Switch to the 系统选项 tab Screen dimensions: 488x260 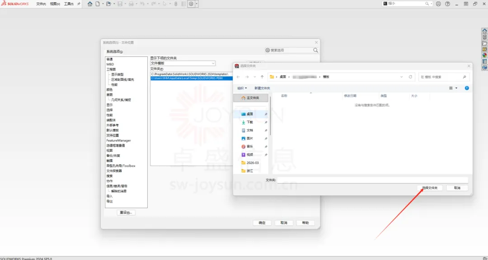click(x=114, y=51)
